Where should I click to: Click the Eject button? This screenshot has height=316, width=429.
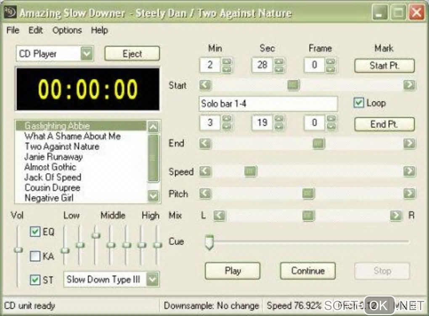132,54
